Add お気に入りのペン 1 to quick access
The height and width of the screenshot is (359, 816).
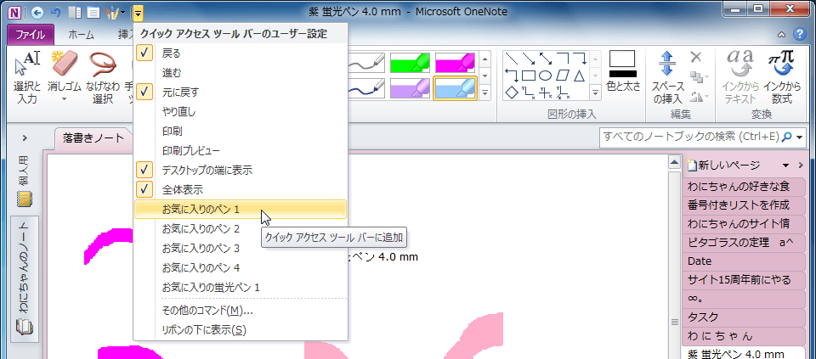240,209
